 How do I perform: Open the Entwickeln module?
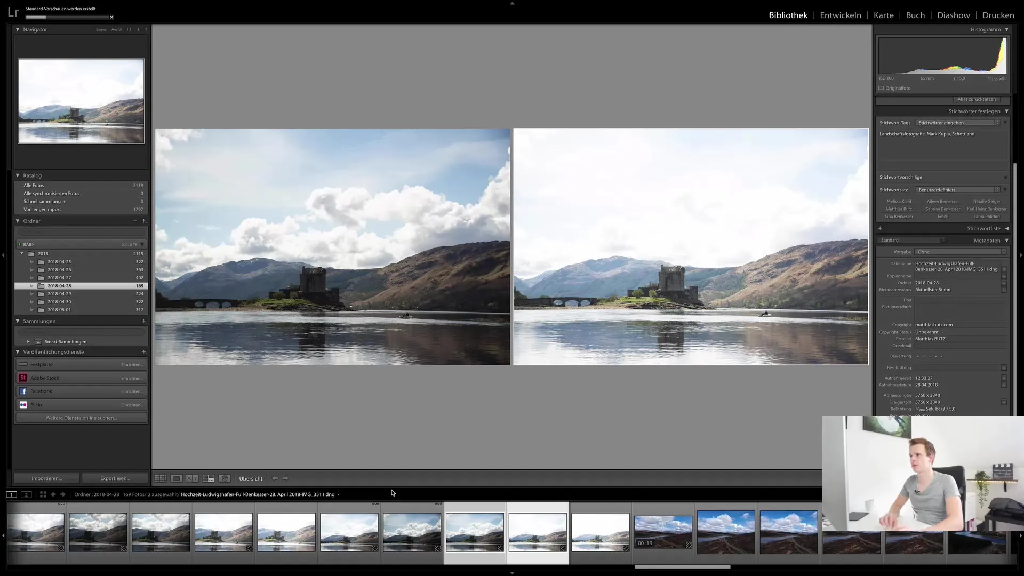(x=841, y=15)
